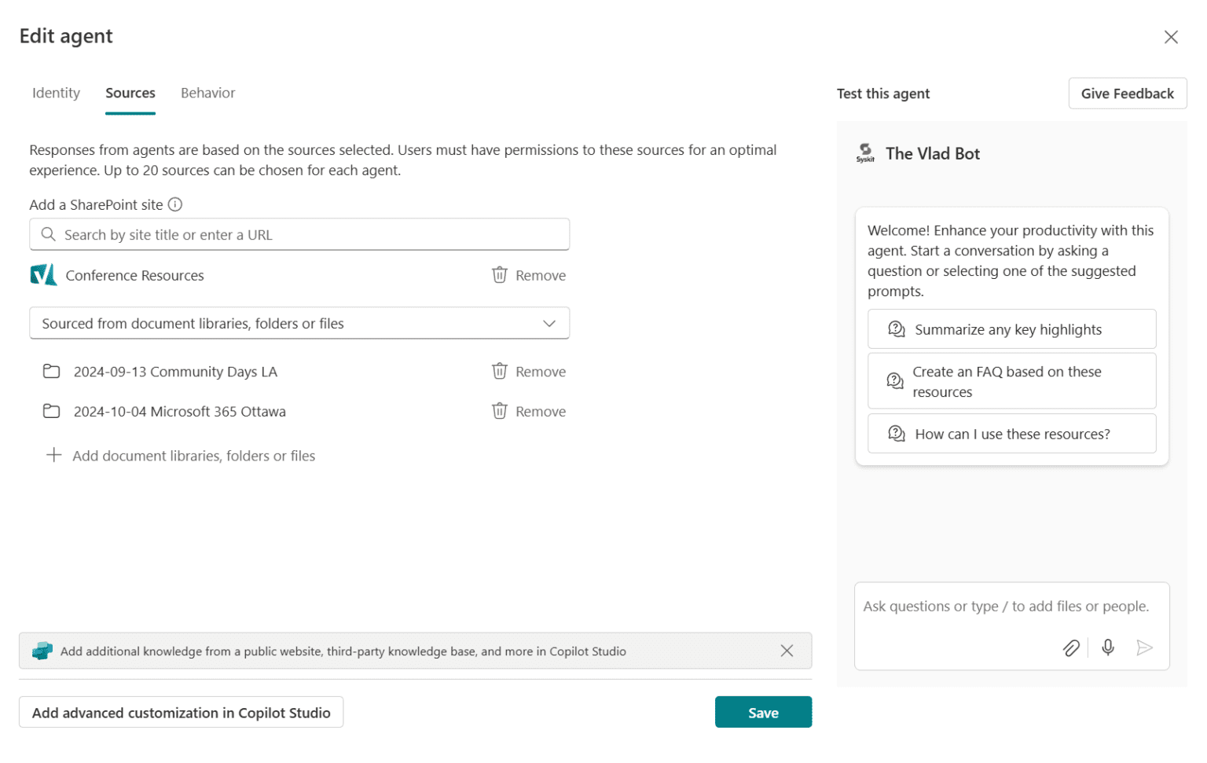Remove Conference Resources using its trash icon
This screenshot has width=1207, height=763.
point(500,275)
